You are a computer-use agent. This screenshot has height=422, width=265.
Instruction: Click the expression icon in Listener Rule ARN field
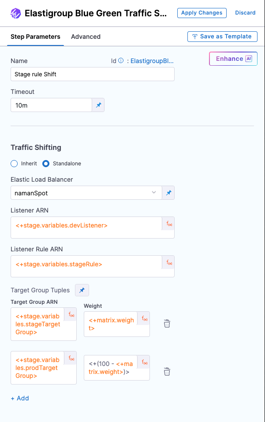(169, 263)
